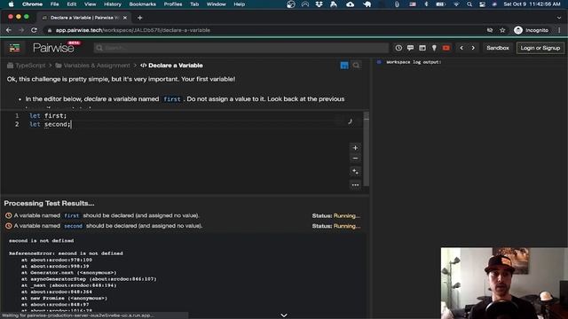Image resolution: width=568 pixels, height=319 pixels.
Task: Click the tracking protection eye icon in address bar
Action: (x=490, y=30)
